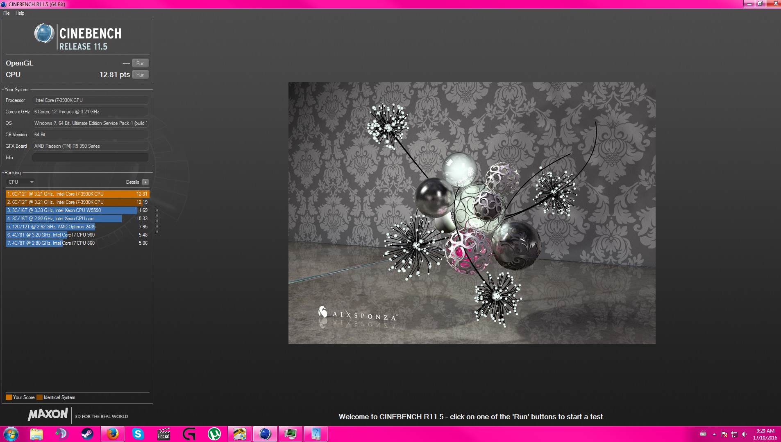This screenshot has height=442, width=781.
Task: Click the Info input field
Action: (90, 158)
